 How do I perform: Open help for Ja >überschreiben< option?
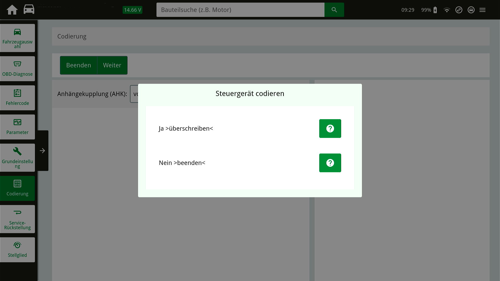click(x=330, y=129)
